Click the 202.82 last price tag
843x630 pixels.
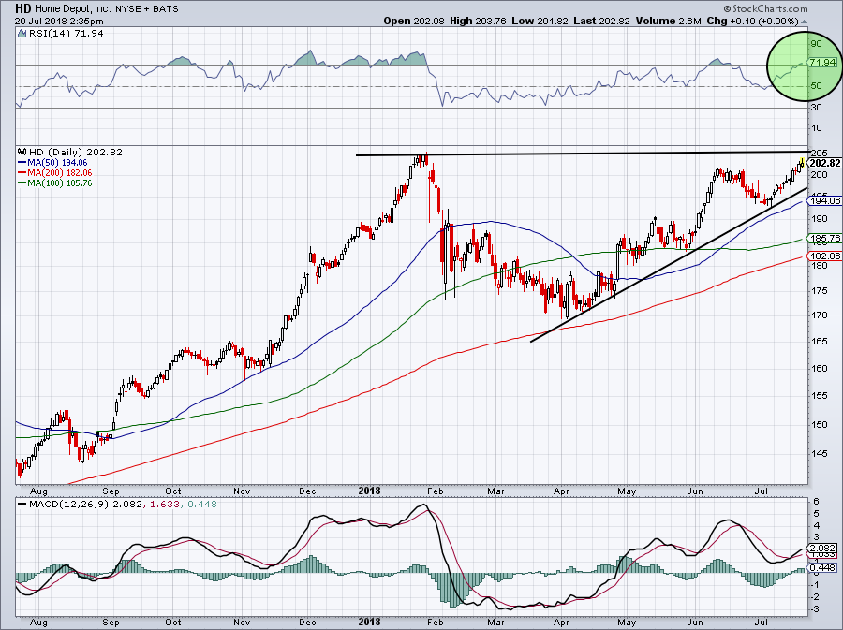pos(824,163)
